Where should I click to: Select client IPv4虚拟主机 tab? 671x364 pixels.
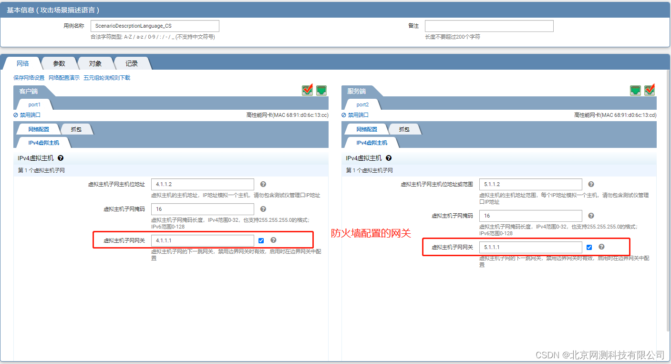[44, 143]
